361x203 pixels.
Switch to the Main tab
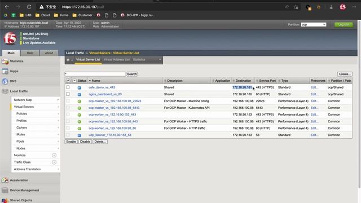(x=11, y=53)
